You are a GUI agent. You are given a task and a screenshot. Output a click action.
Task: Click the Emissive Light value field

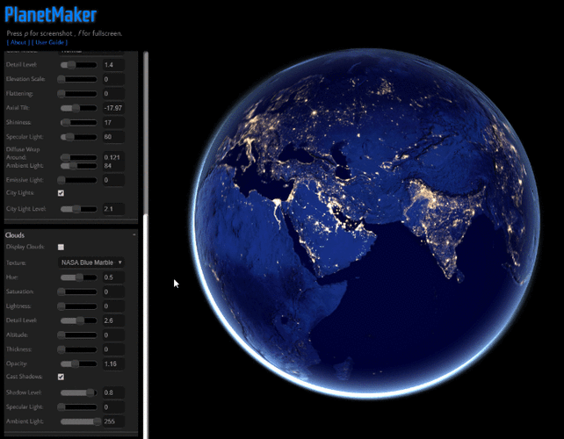click(x=113, y=180)
